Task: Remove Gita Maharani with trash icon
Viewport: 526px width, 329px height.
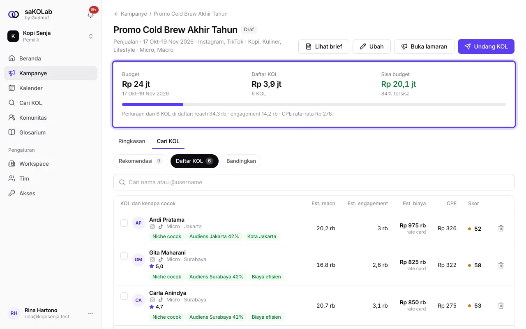Action: click(x=501, y=265)
